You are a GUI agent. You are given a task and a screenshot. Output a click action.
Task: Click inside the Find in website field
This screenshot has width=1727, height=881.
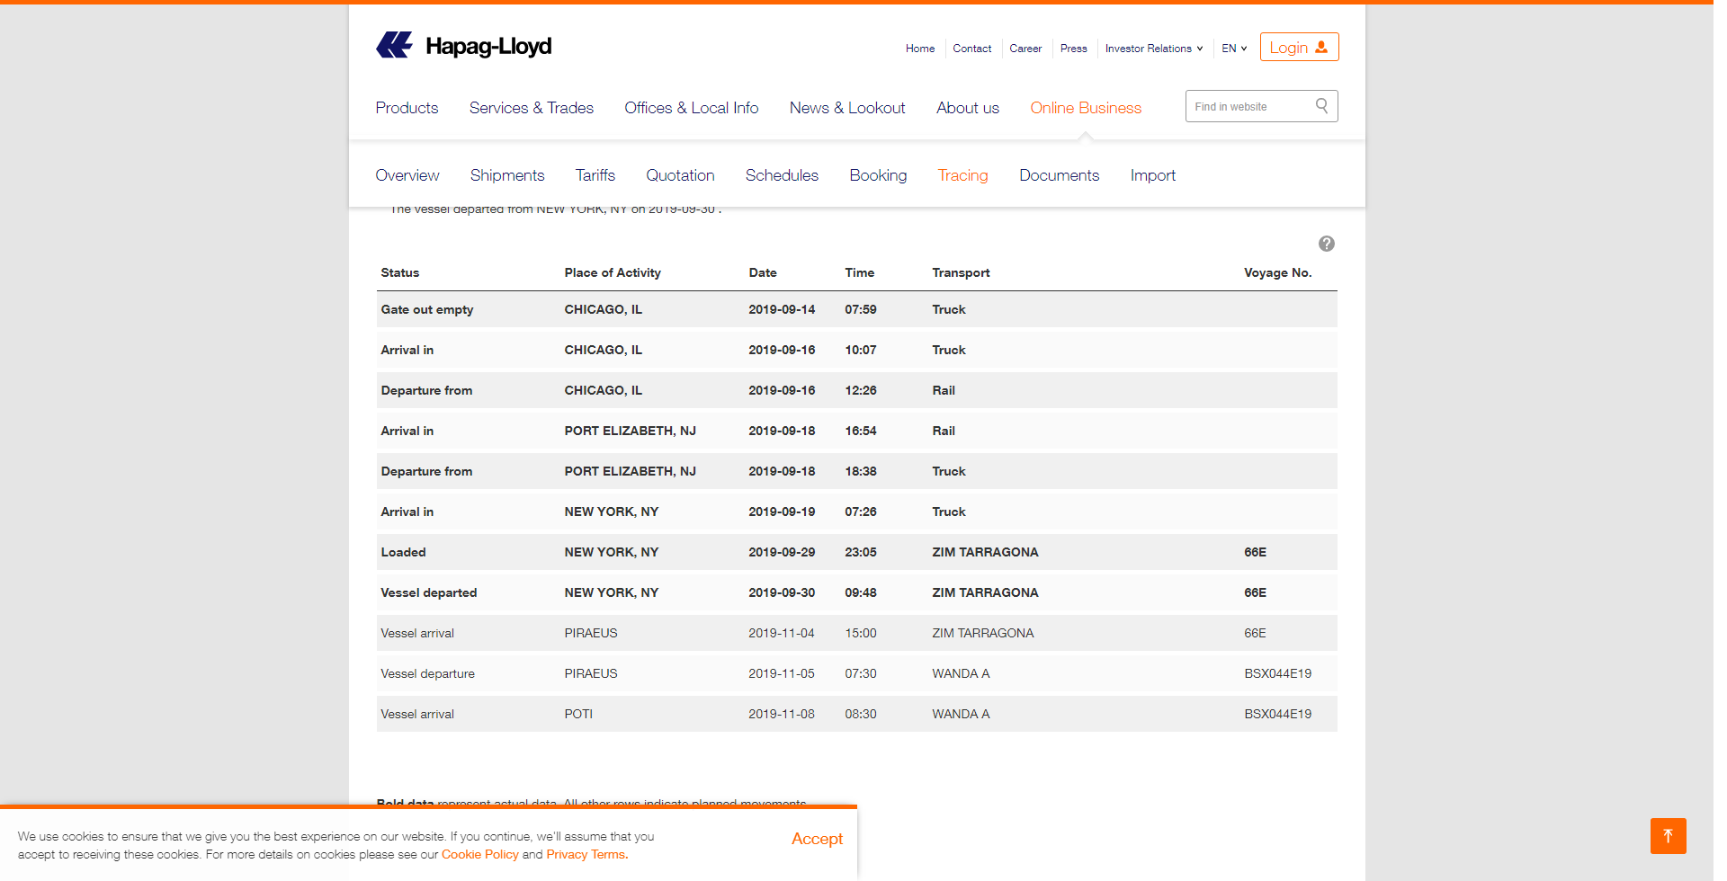[x=1250, y=105]
